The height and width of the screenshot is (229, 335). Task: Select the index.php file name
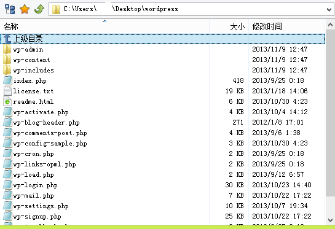30,81
